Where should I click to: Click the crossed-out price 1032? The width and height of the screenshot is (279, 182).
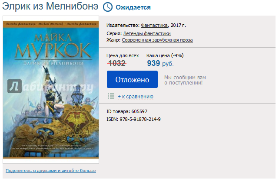coord(117,63)
